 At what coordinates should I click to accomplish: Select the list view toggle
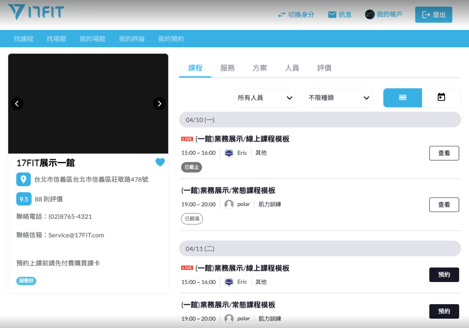(x=403, y=98)
